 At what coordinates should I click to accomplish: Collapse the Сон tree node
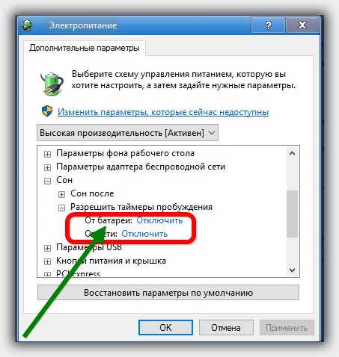click(47, 181)
